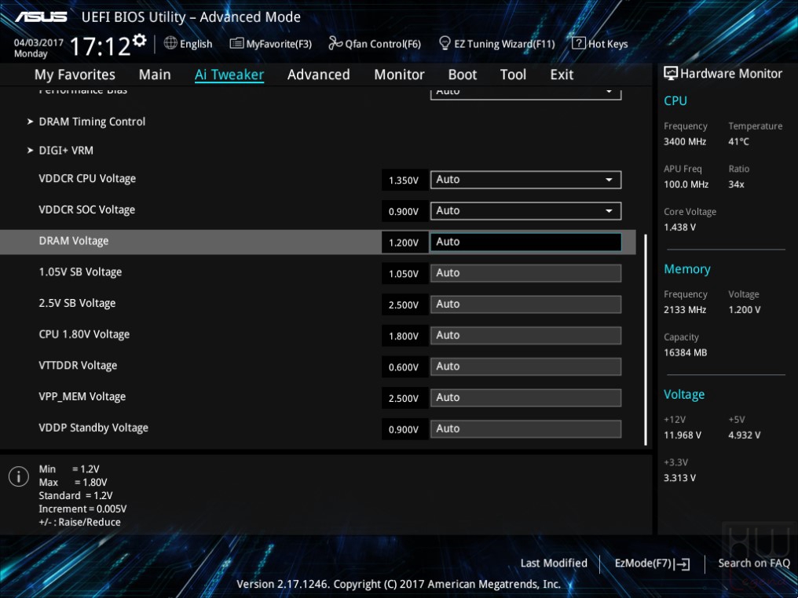Select the VDDCR CPU Voltage label
798x598 pixels.
click(x=87, y=178)
